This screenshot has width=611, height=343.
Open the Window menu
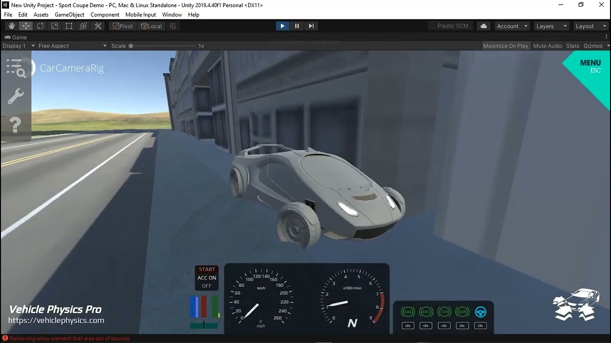pyautogui.click(x=172, y=15)
